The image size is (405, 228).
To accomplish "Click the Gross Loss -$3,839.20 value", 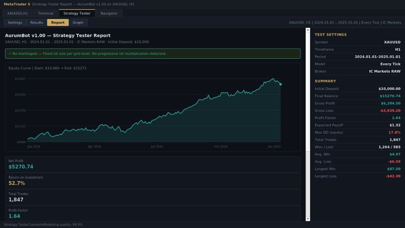I will pyautogui.click(x=390, y=110).
